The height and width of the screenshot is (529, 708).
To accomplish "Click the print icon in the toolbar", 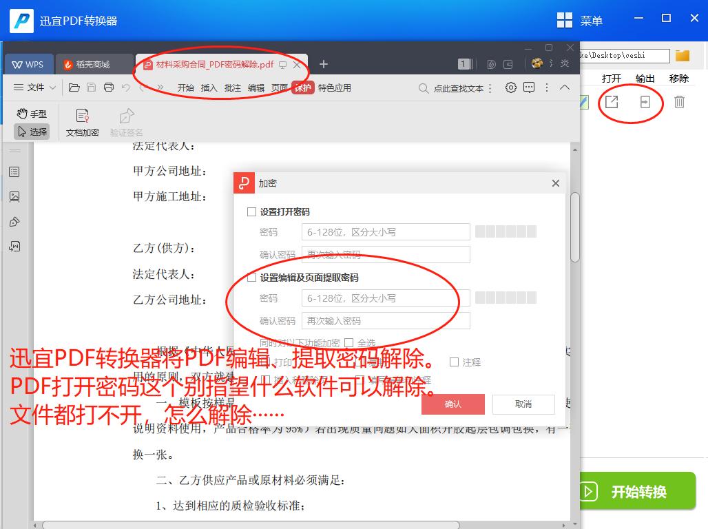I will pos(109,87).
